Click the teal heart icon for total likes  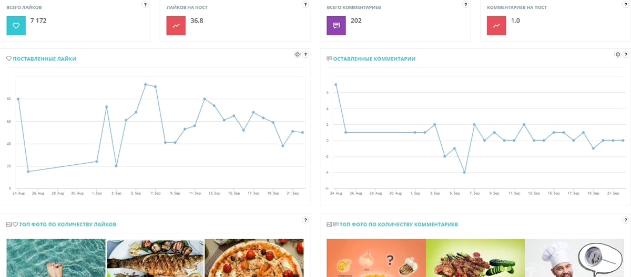click(16, 26)
